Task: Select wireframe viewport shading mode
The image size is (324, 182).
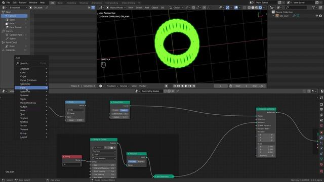Action: (249, 8)
